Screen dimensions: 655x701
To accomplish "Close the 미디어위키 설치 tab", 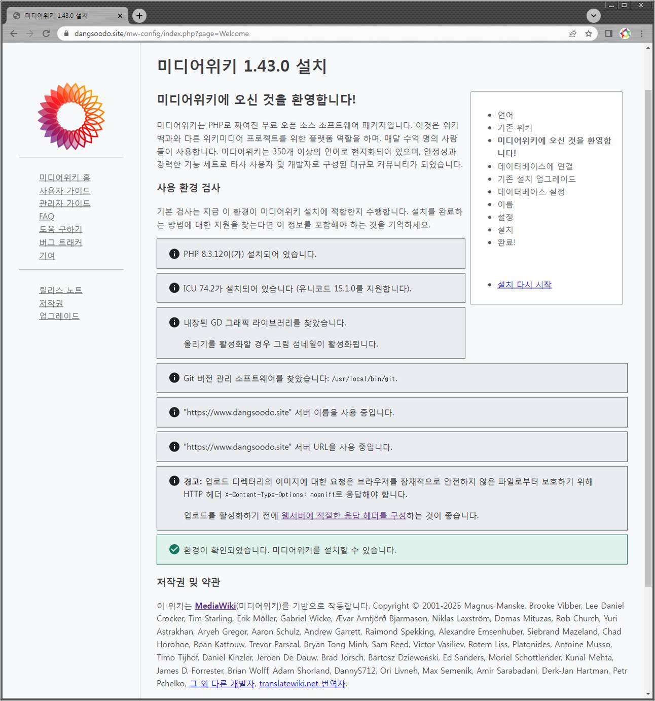I will [x=120, y=16].
